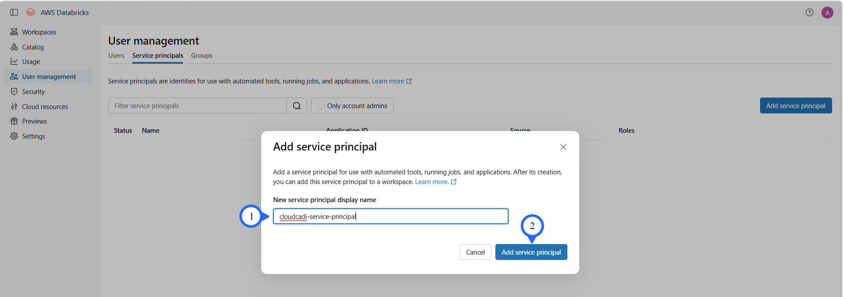Close the Add service principal dialog

(563, 147)
